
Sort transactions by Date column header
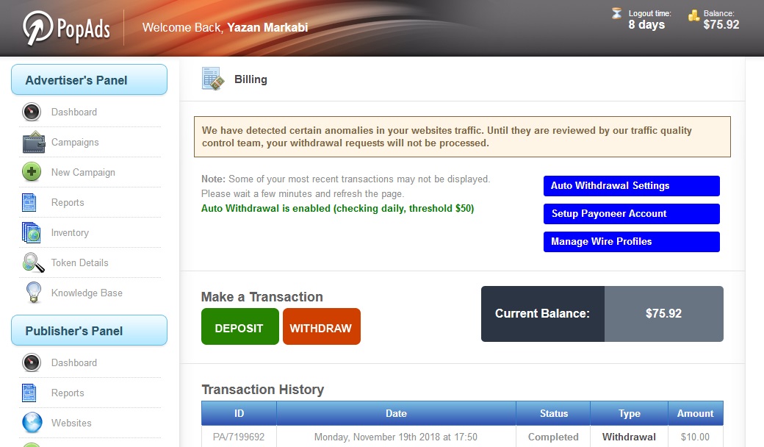pyautogui.click(x=396, y=413)
